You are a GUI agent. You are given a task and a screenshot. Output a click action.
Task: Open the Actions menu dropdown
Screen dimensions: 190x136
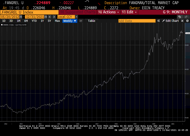click(108, 12)
